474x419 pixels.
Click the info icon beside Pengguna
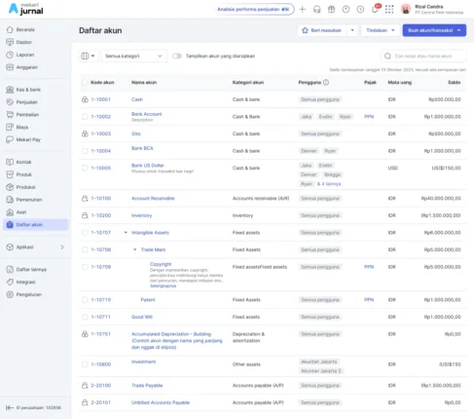(326, 83)
